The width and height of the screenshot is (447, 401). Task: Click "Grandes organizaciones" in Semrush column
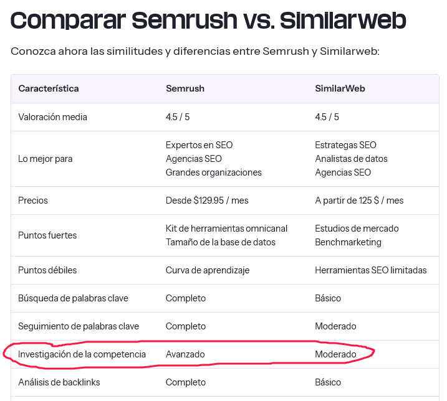point(214,172)
